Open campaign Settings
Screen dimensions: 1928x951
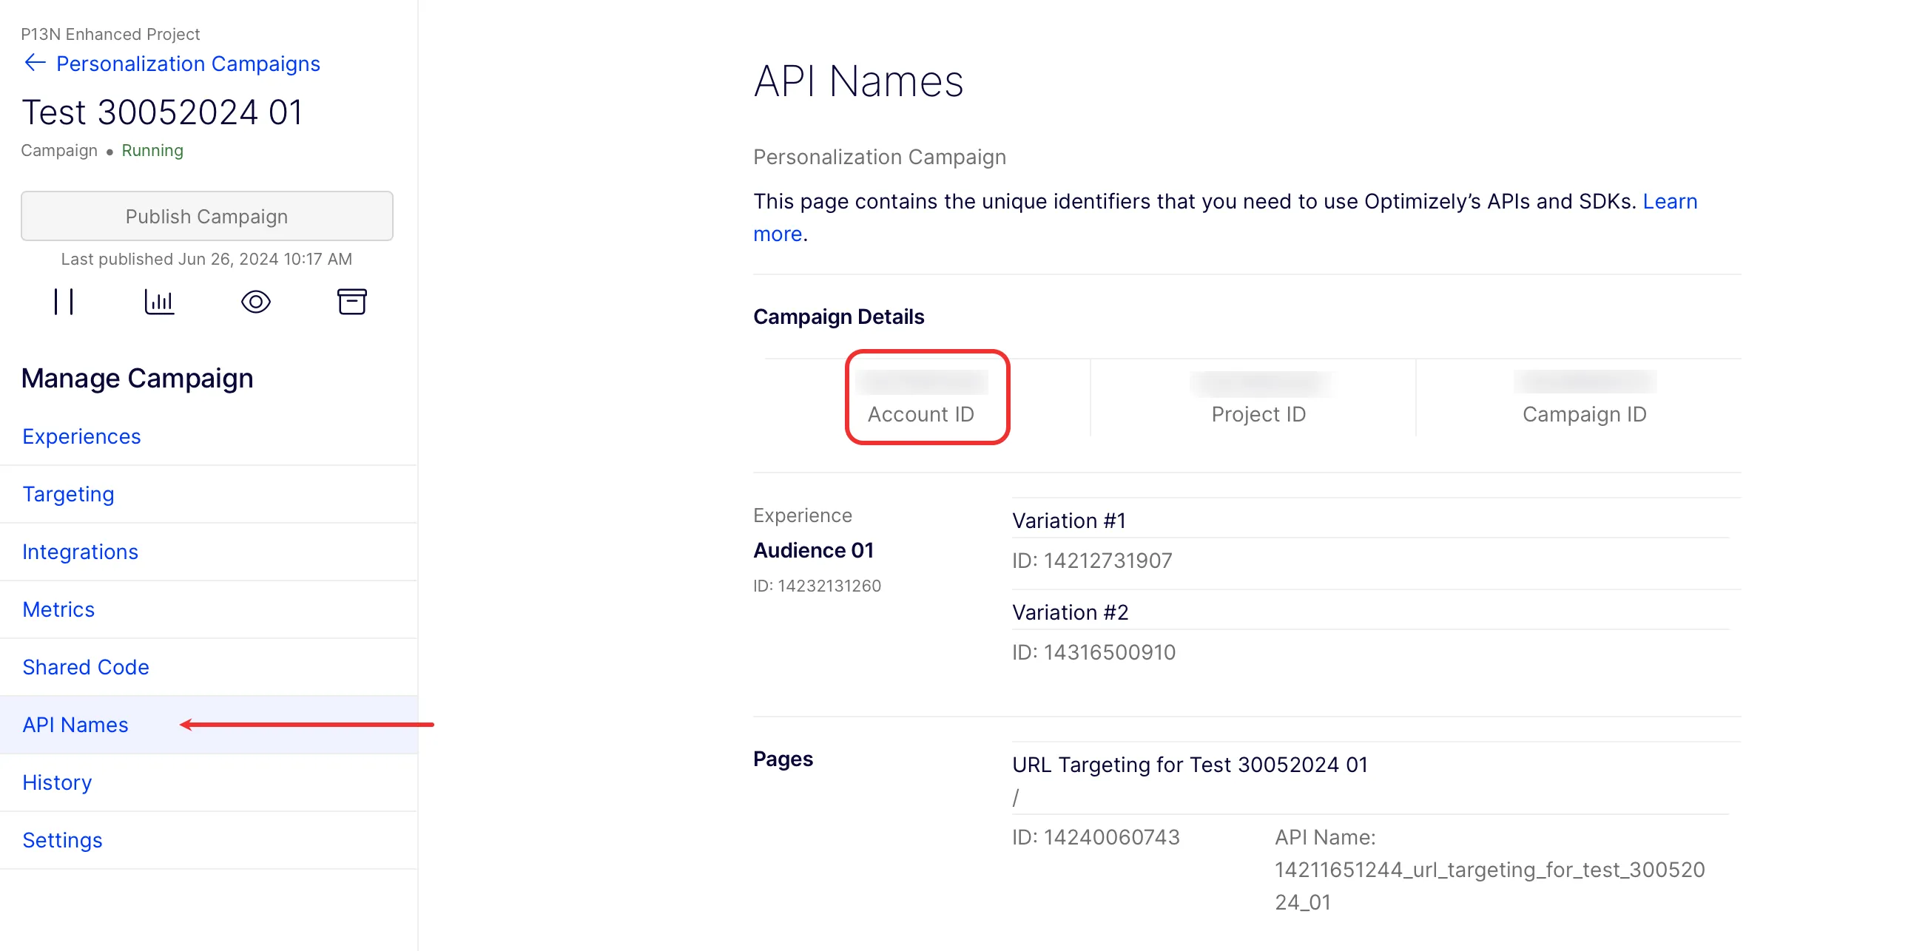pyautogui.click(x=62, y=839)
